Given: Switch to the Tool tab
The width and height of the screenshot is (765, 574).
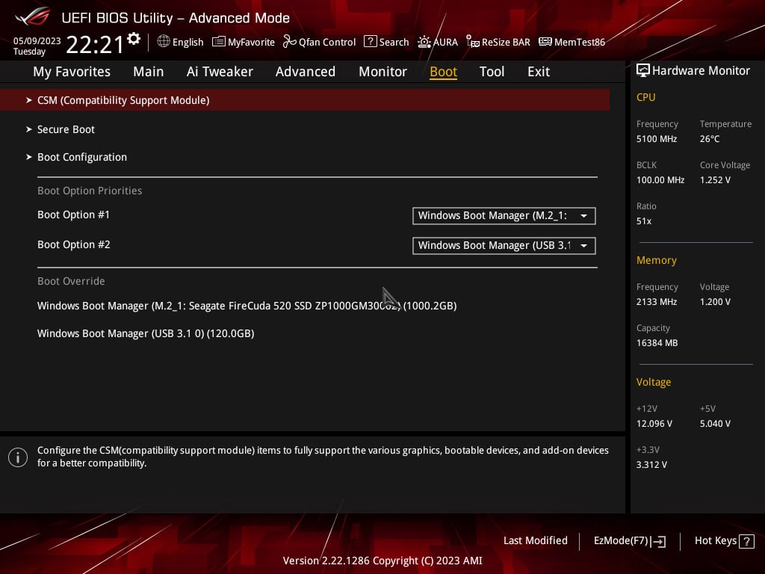Looking at the screenshot, I should click(492, 71).
